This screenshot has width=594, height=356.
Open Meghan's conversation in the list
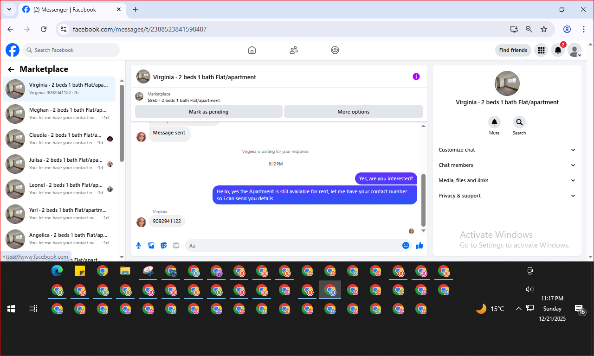click(x=59, y=114)
